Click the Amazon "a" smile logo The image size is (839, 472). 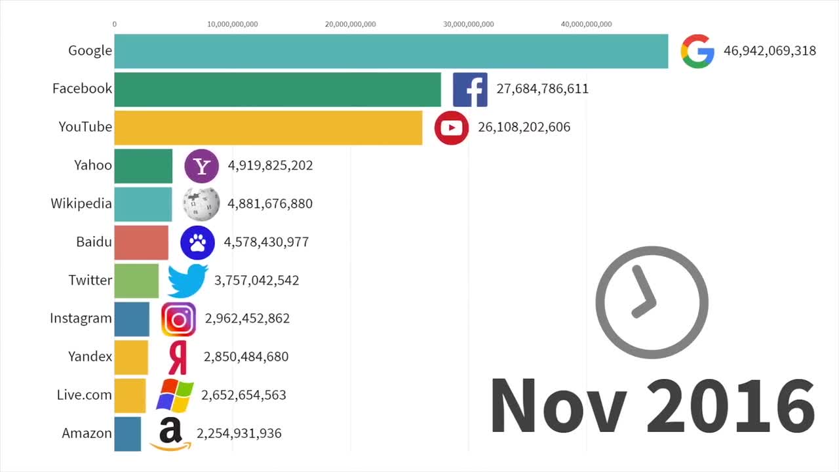(x=170, y=434)
